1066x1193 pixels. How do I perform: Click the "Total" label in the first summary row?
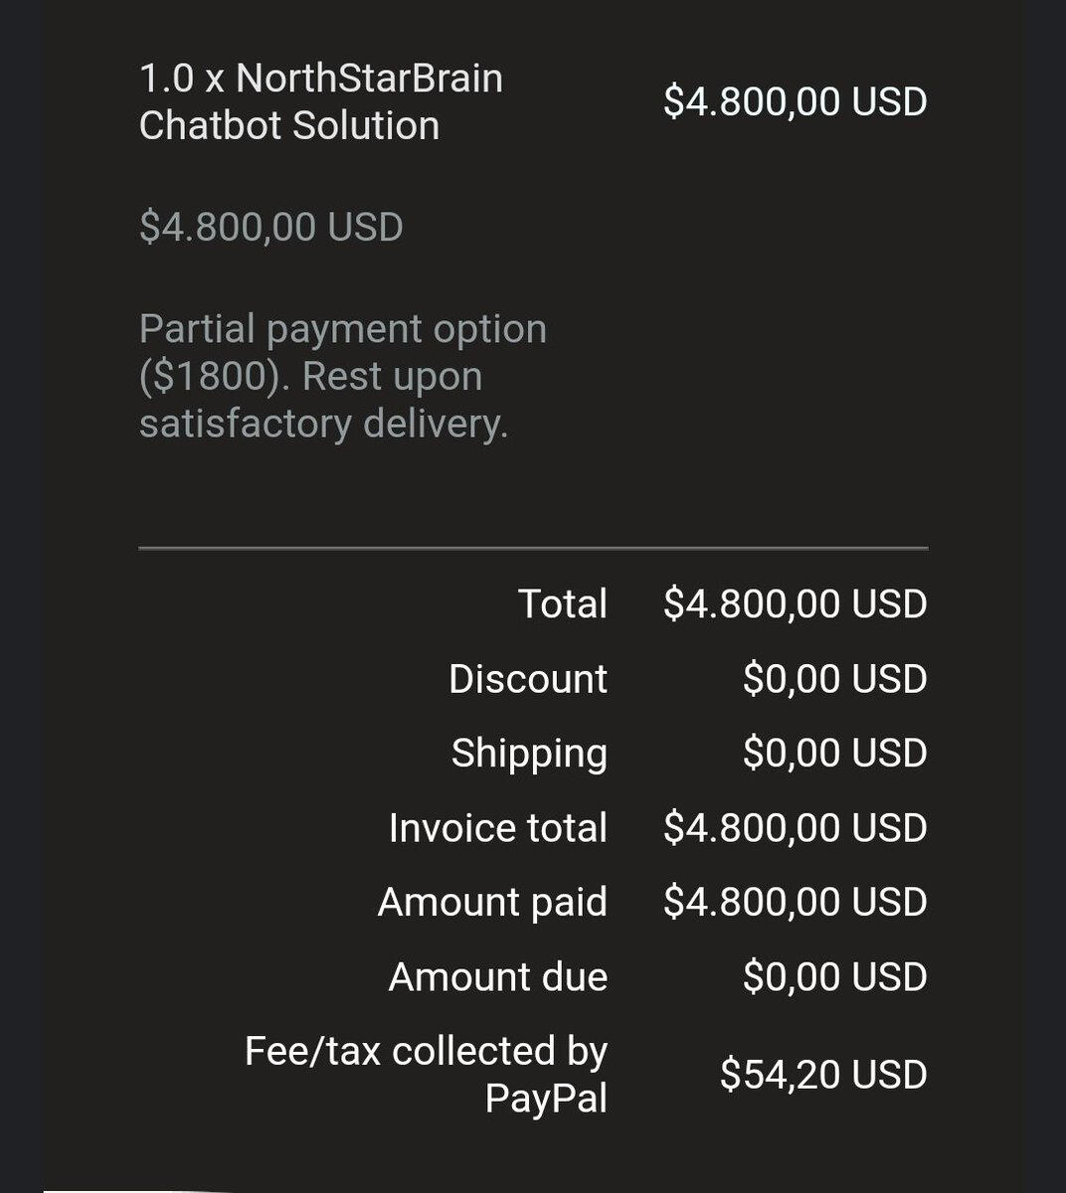click(x=562, y=603)
